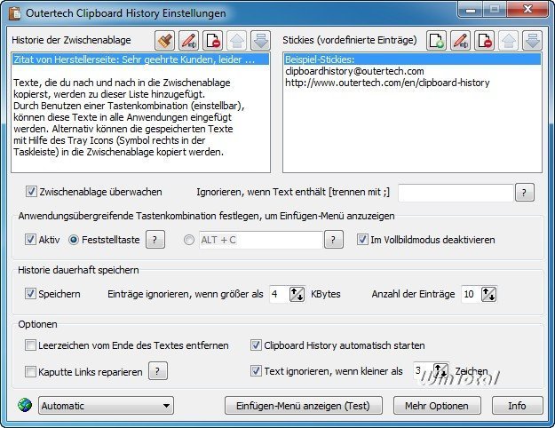Image resolution: width=555 pixels, height=428 pixels.
Task: Move history entry down
Action: pos(261,40)
